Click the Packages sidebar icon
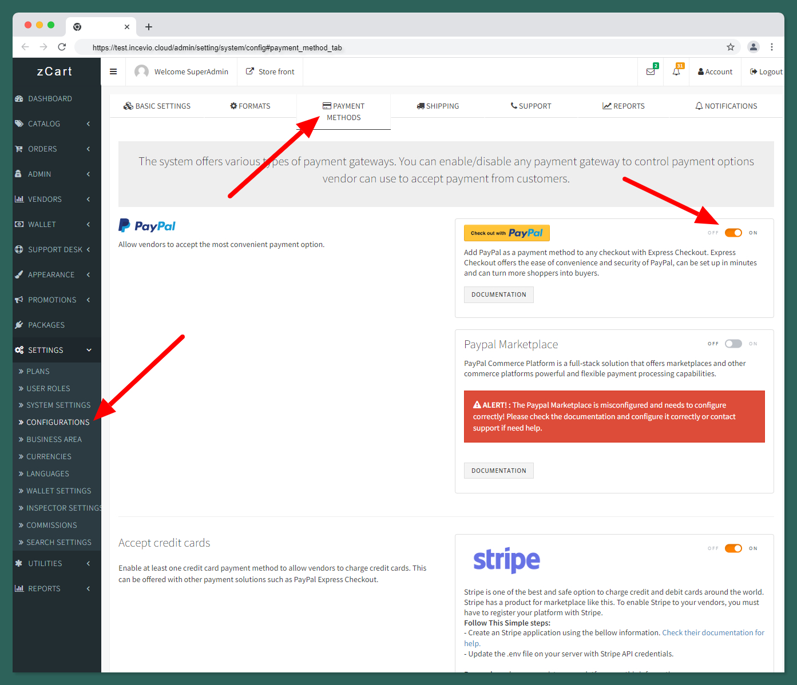Image resolution: width=797 pixels, height=685 pixels. point(19,325)
